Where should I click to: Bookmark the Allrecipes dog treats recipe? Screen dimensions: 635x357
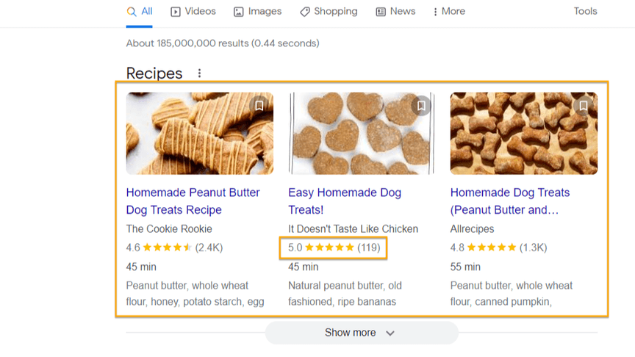coord(583,106)
